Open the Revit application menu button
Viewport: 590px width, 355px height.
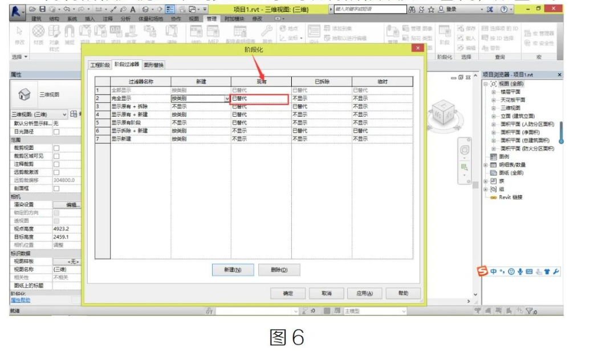click(x=16, y=11)
